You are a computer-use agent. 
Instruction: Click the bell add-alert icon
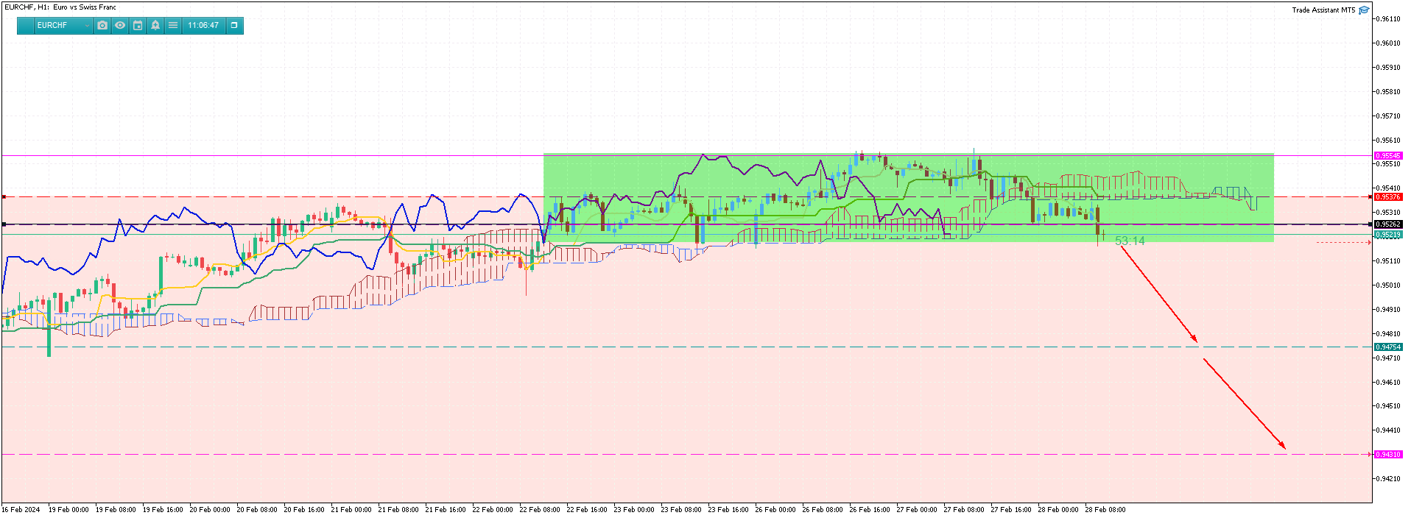[x=155, y=25]
